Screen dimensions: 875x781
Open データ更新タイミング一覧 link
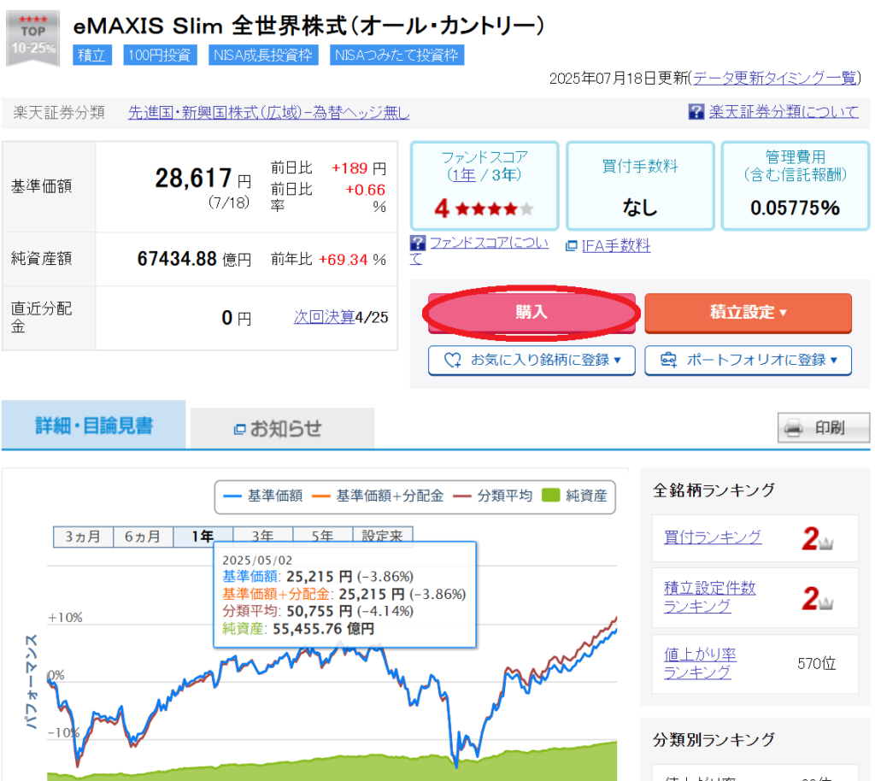[774, 78]
